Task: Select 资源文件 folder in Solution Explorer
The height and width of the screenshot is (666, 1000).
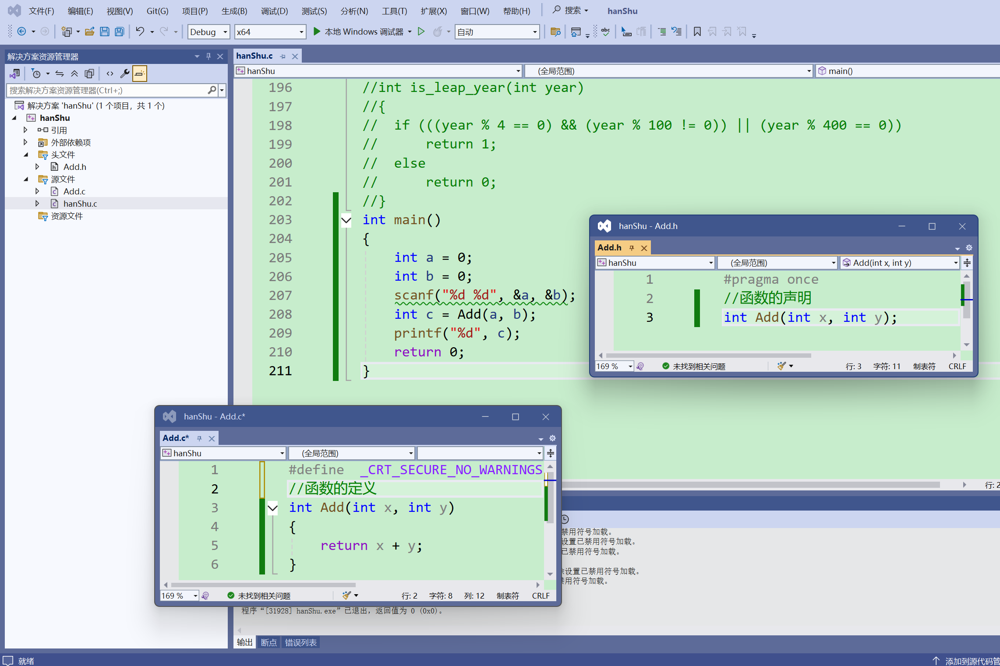Action: point(67,216)
